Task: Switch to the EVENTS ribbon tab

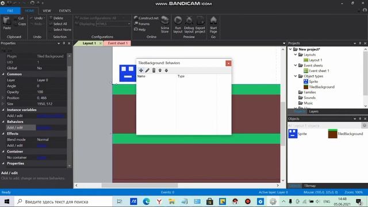Action: coord(65,11)
